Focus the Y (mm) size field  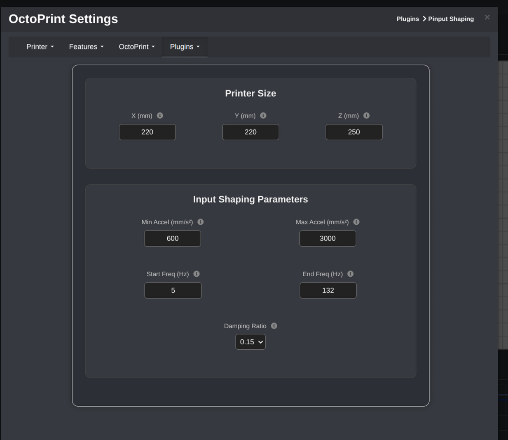tap(250, 132)
